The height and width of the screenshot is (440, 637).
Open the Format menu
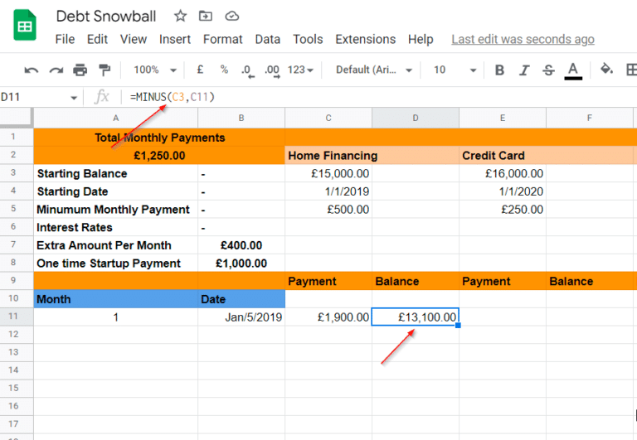(x=222, y=40)
